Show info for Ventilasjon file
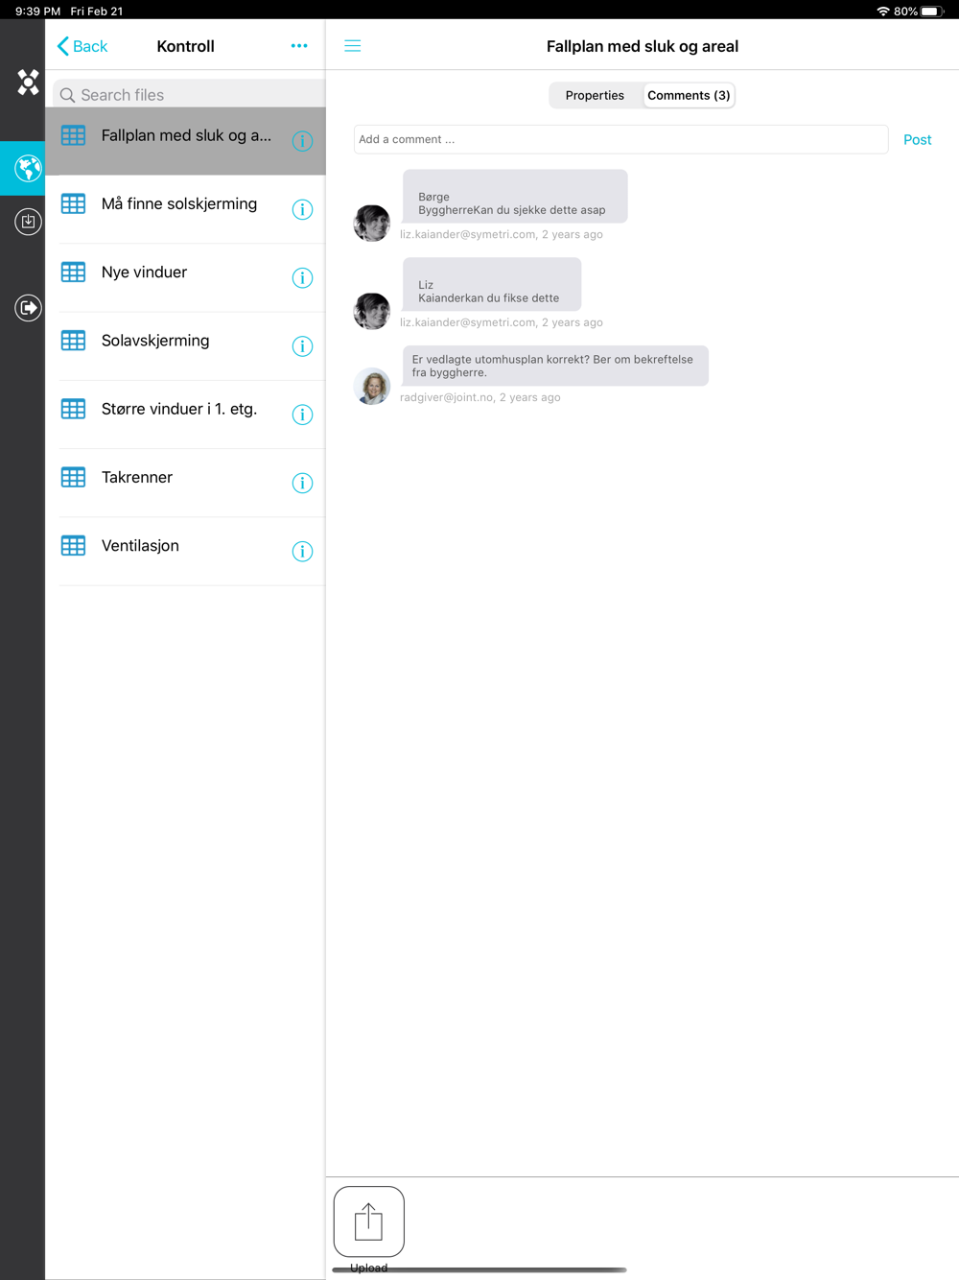 (302, 552)
